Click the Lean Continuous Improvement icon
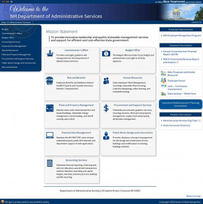Image resolution: width=203 pixels, height=204 pixels. click(164, 86)
